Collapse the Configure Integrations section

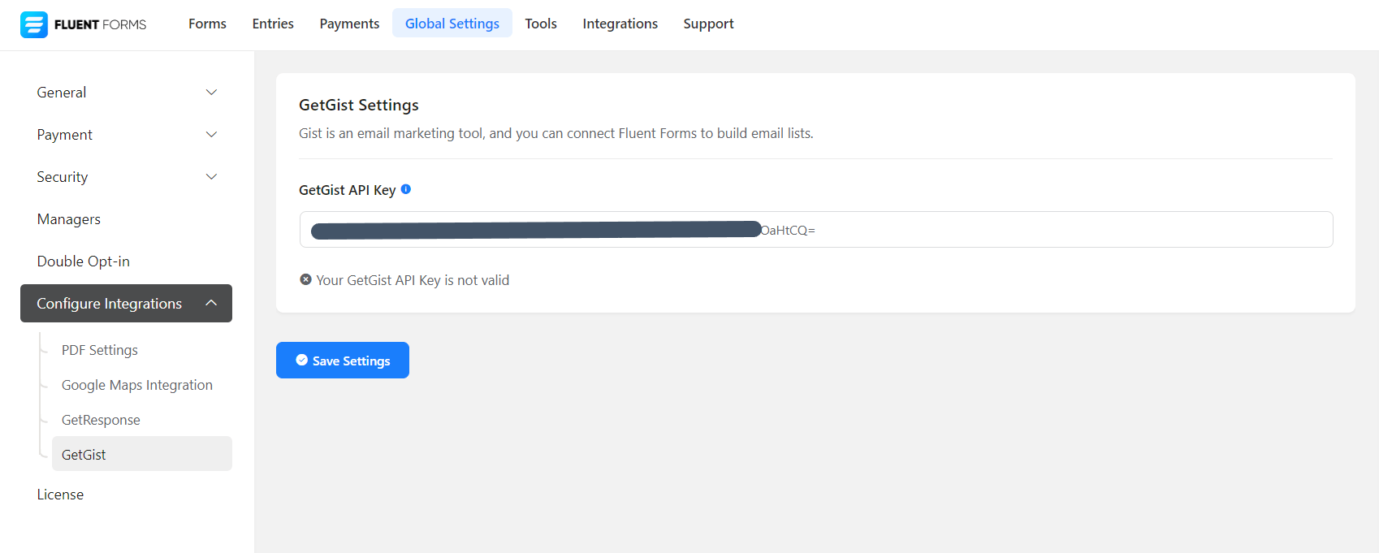(211, 303)
